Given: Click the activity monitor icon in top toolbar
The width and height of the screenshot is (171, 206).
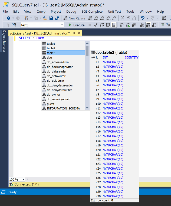Looking at the screenshot, I should click(x=164, y=18).
